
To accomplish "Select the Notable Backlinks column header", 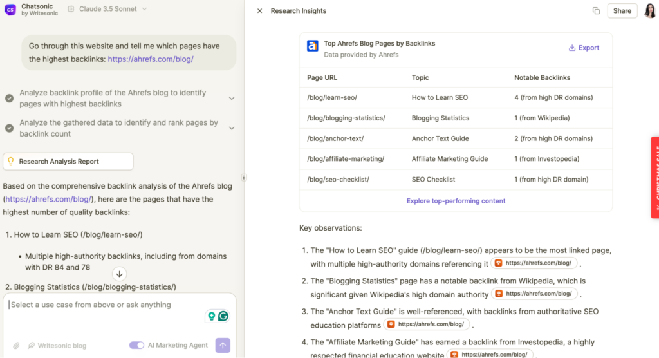I will 542,77.
